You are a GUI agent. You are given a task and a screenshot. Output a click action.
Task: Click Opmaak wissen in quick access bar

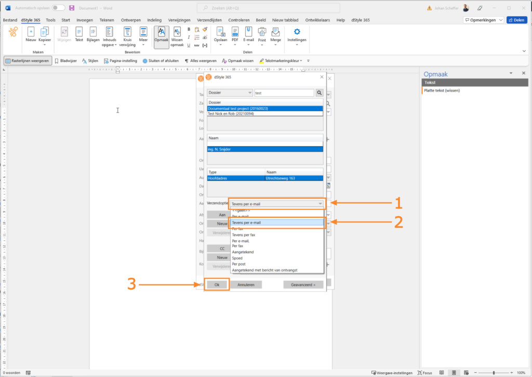pos(237,61)
